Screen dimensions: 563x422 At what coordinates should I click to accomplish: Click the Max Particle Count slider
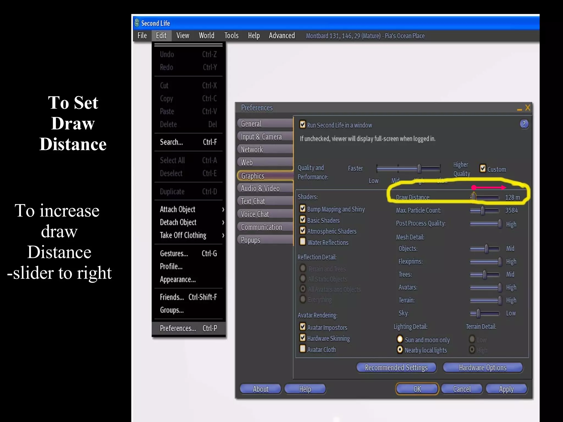(485, 211)
